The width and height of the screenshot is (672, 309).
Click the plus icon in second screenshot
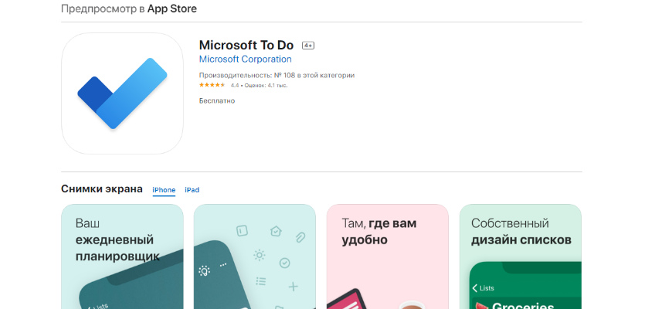coord(294,287)
